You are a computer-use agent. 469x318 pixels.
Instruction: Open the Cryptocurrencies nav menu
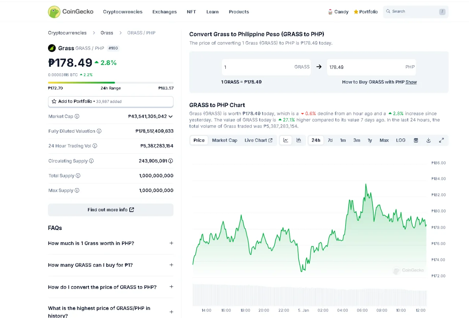pyautogui.click(x=123, y=12)
